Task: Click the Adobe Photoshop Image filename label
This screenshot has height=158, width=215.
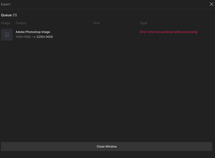Action: click(33, 32)
